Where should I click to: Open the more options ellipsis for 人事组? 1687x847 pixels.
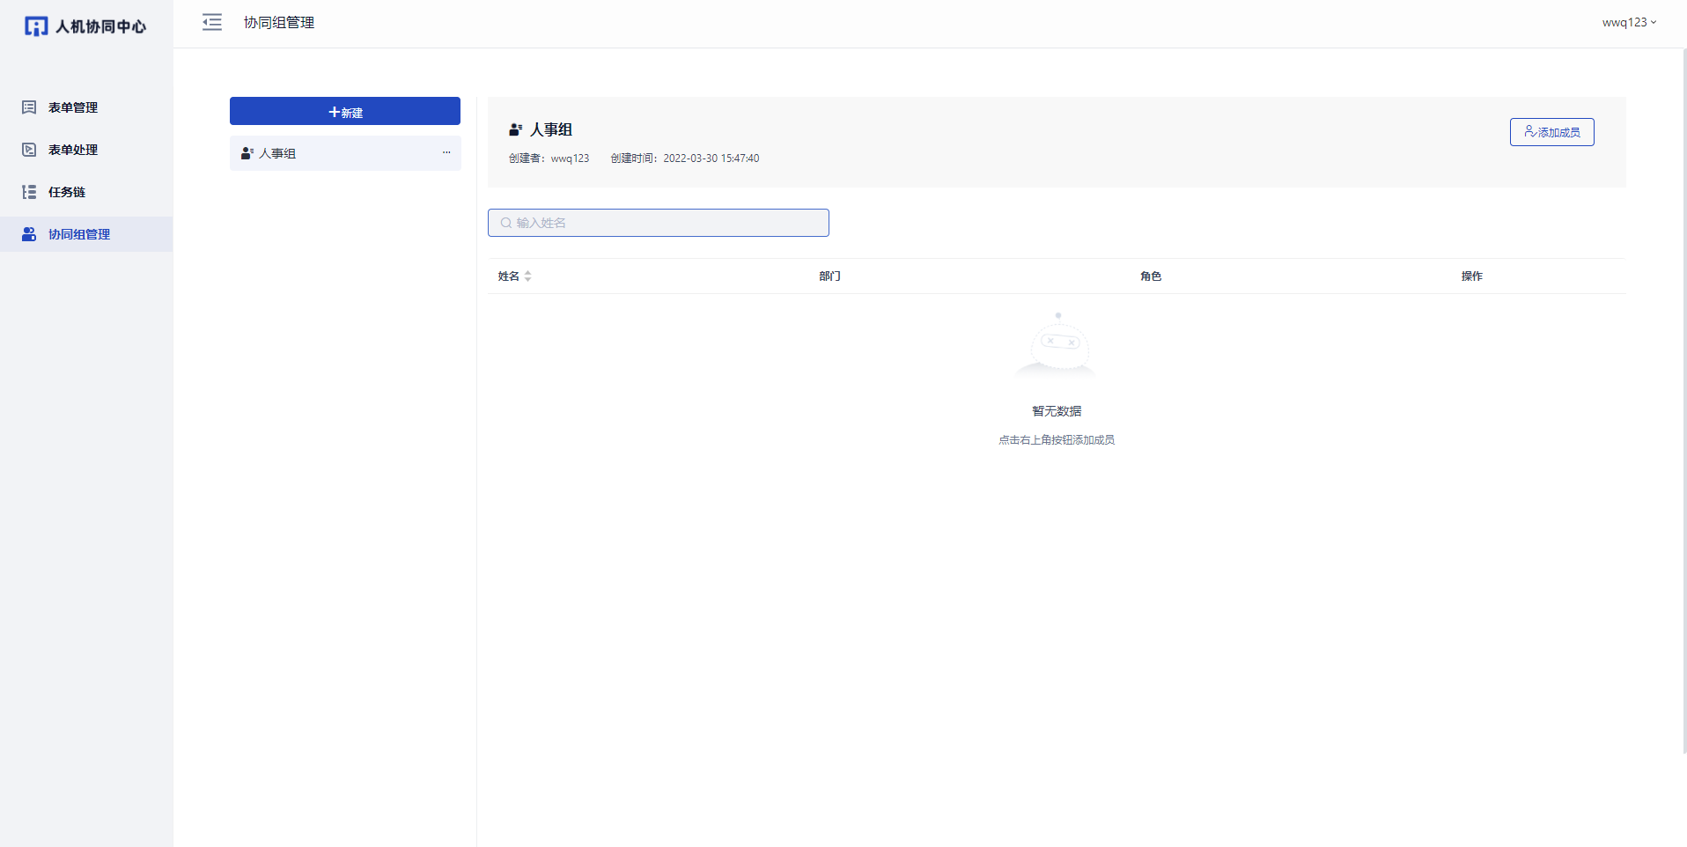coord(446,152)
